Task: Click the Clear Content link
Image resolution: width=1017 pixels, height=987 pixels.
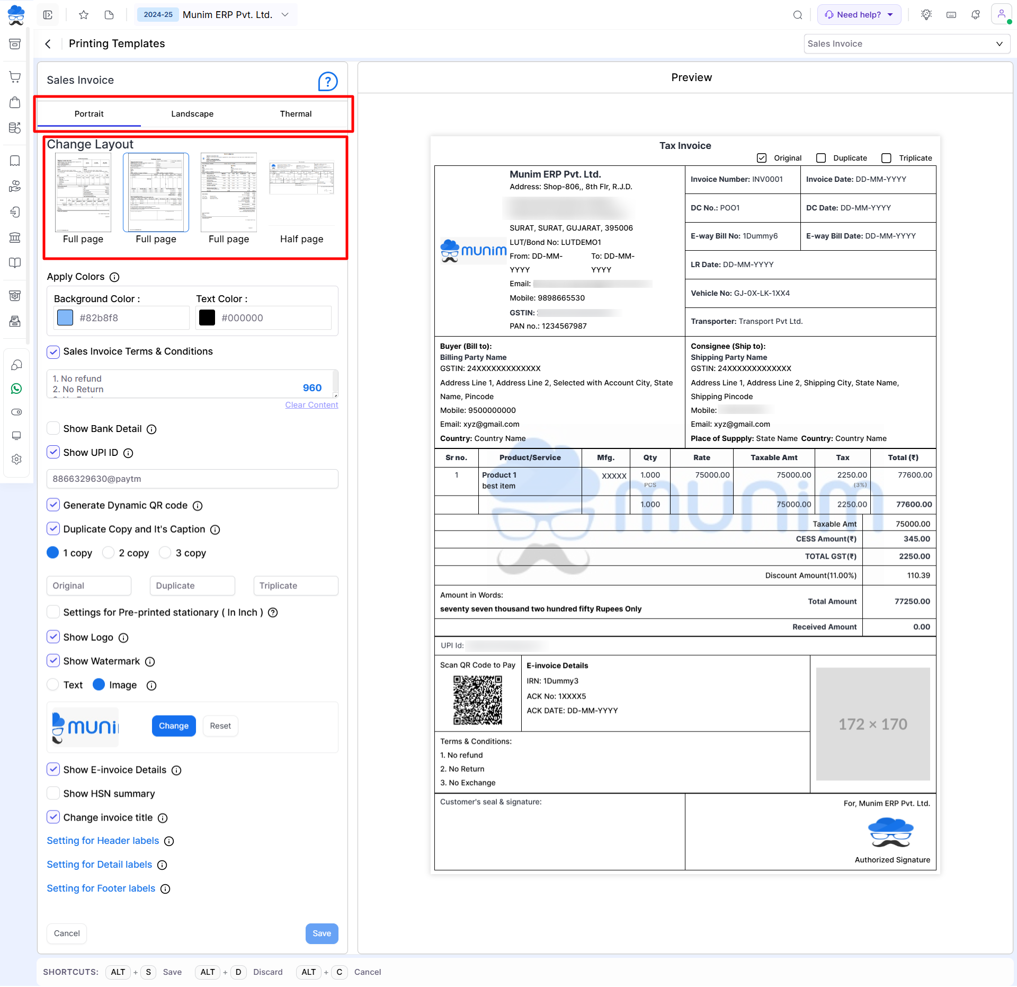Action: [311, 406]
